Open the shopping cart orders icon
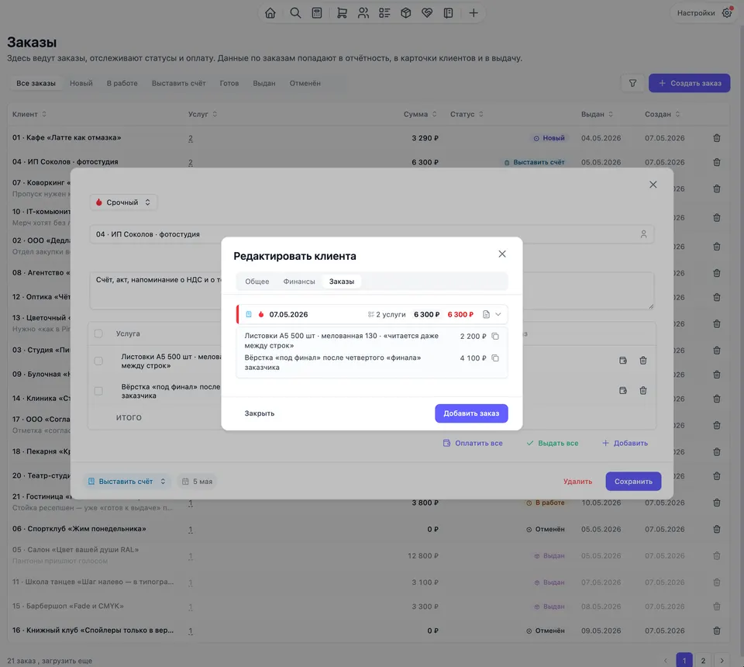The width and height of the screenshot is (744, 667). point(342,13)
